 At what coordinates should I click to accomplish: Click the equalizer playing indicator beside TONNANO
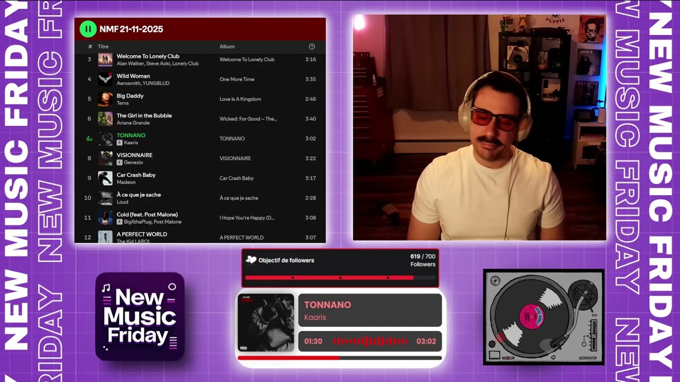(x=89, y=138)
